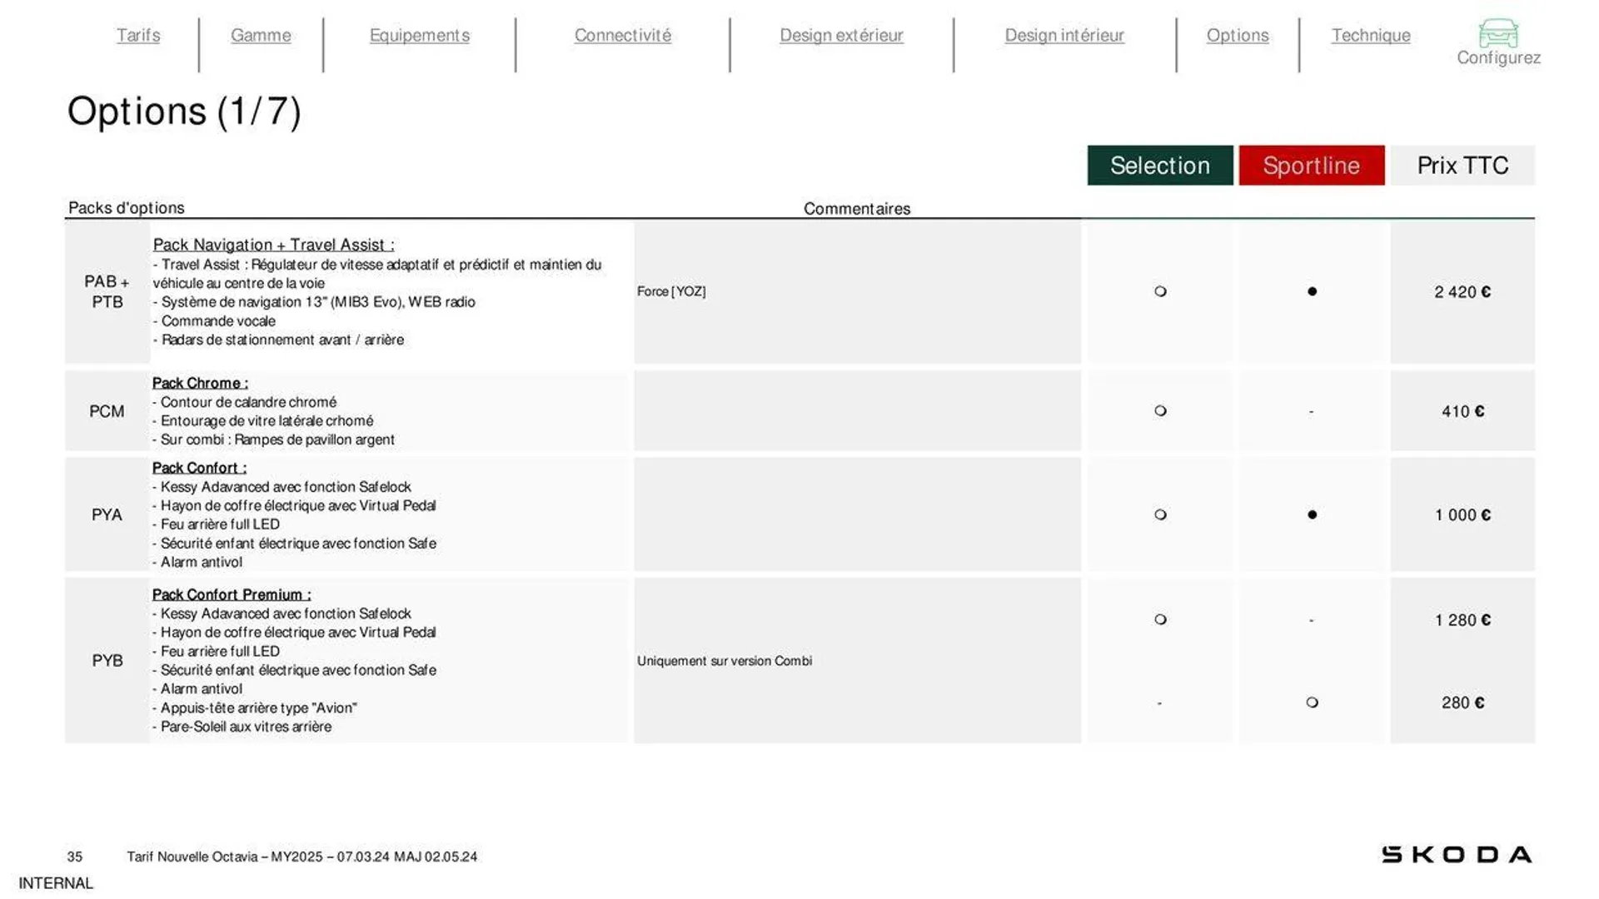
Task: Select Selection circle for PYB at 1 280 €
Action: point(1160,619)
